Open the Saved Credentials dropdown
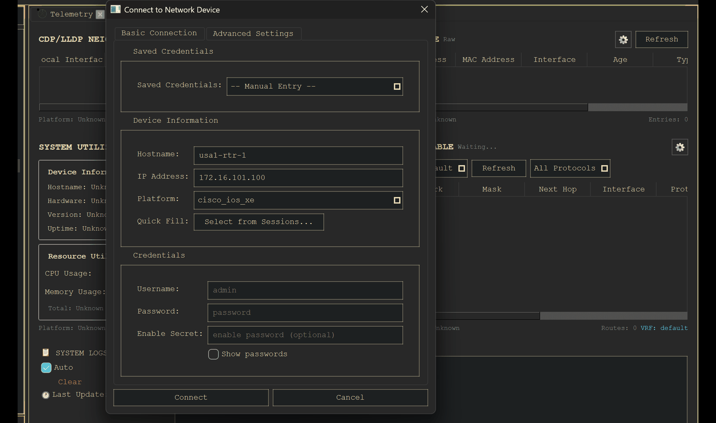 click(x=314, y=86)
